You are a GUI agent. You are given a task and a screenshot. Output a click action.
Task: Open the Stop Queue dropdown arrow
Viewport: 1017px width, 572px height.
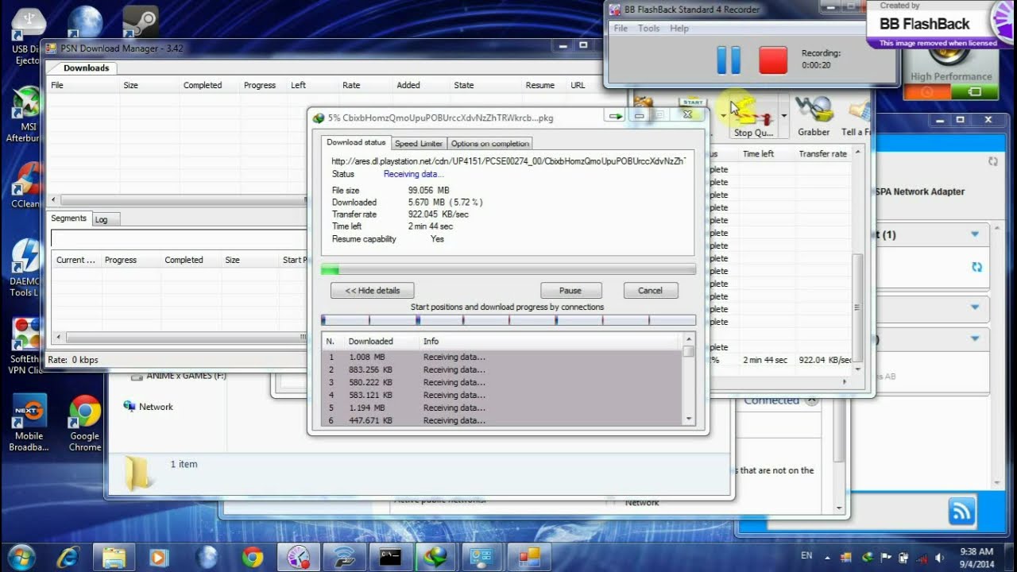[x=783, y=116]
